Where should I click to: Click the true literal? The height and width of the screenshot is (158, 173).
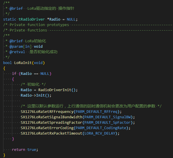pos(32,150)
